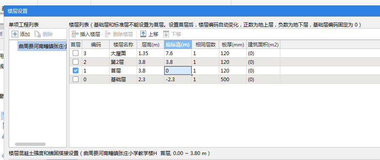
Task: Click the 首层 column header
Action: tap(76, 44)
